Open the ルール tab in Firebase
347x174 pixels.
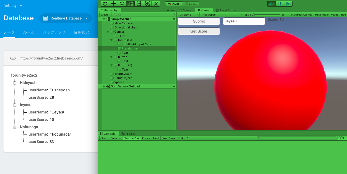point(29,32)
